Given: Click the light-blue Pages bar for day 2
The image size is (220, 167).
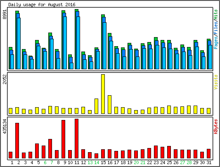Looking at the screenshot, I should [19, 43].
